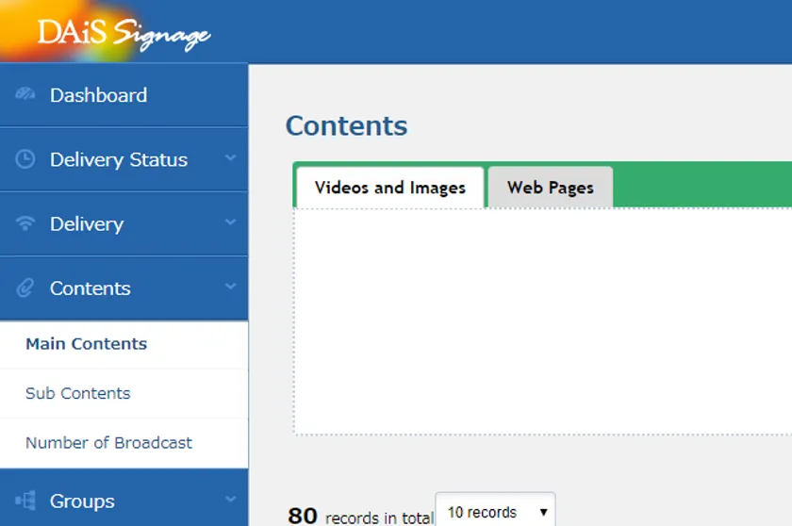Screen dimensions: 792x526
Task: Switch to the Web Pages tab
Action: 551,188
